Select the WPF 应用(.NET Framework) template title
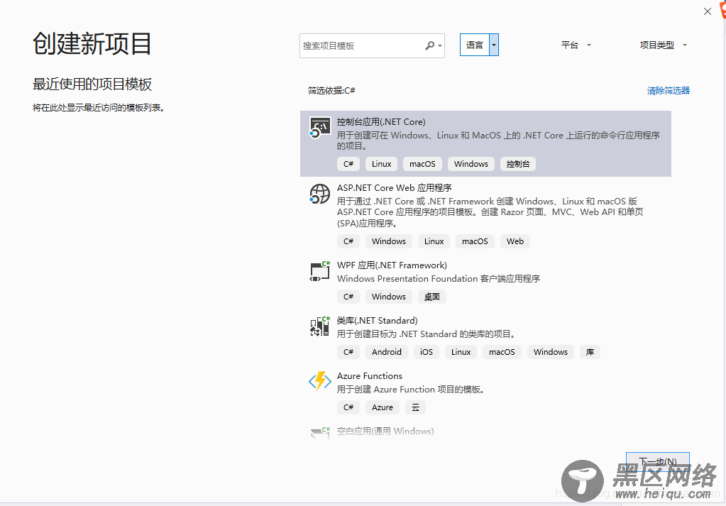This screenshot has width=726, height=506. point(392,265)
